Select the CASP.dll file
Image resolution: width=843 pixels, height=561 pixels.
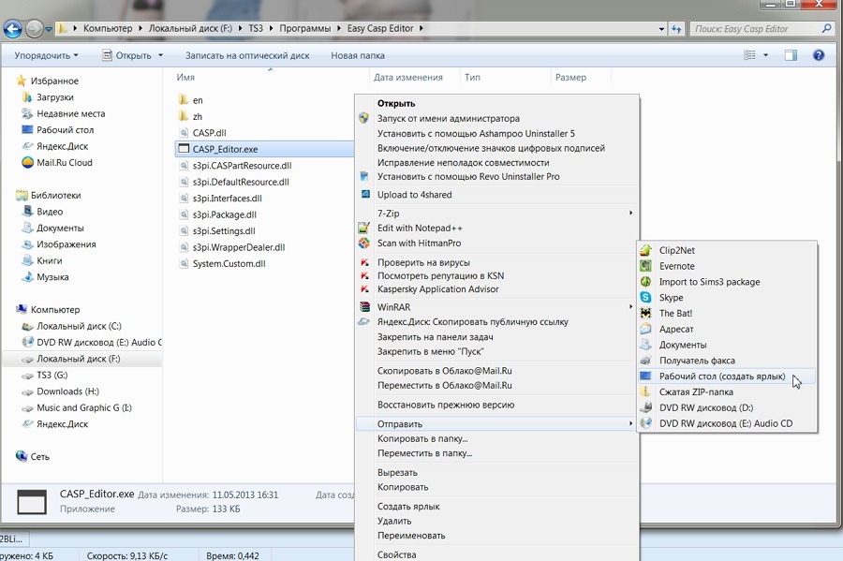209,133
